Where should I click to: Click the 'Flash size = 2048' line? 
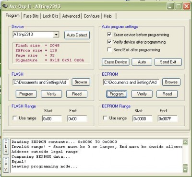[x=37, y=46]
